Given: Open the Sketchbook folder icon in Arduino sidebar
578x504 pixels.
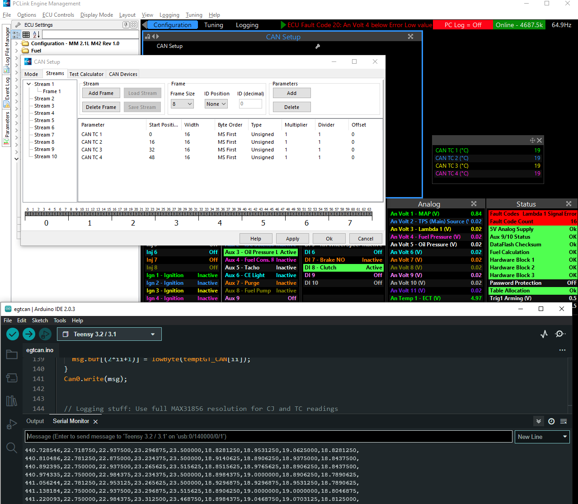Looking at the screenshot, I should coord(12,354).
